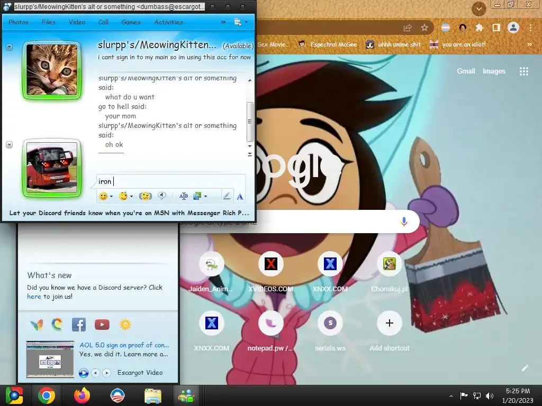The width and height of the screenshot is (542, 406).
Task: Open the Chrome profile avatar icon
Action: [x=513, y=27]
